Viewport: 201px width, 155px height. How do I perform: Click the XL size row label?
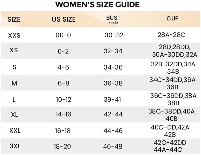(x=14, y=115)
